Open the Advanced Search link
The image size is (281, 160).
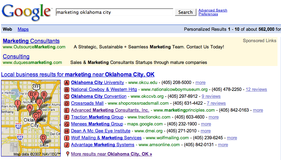213,10
